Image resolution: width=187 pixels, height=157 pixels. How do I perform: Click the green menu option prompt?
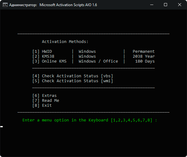point(90,120)
